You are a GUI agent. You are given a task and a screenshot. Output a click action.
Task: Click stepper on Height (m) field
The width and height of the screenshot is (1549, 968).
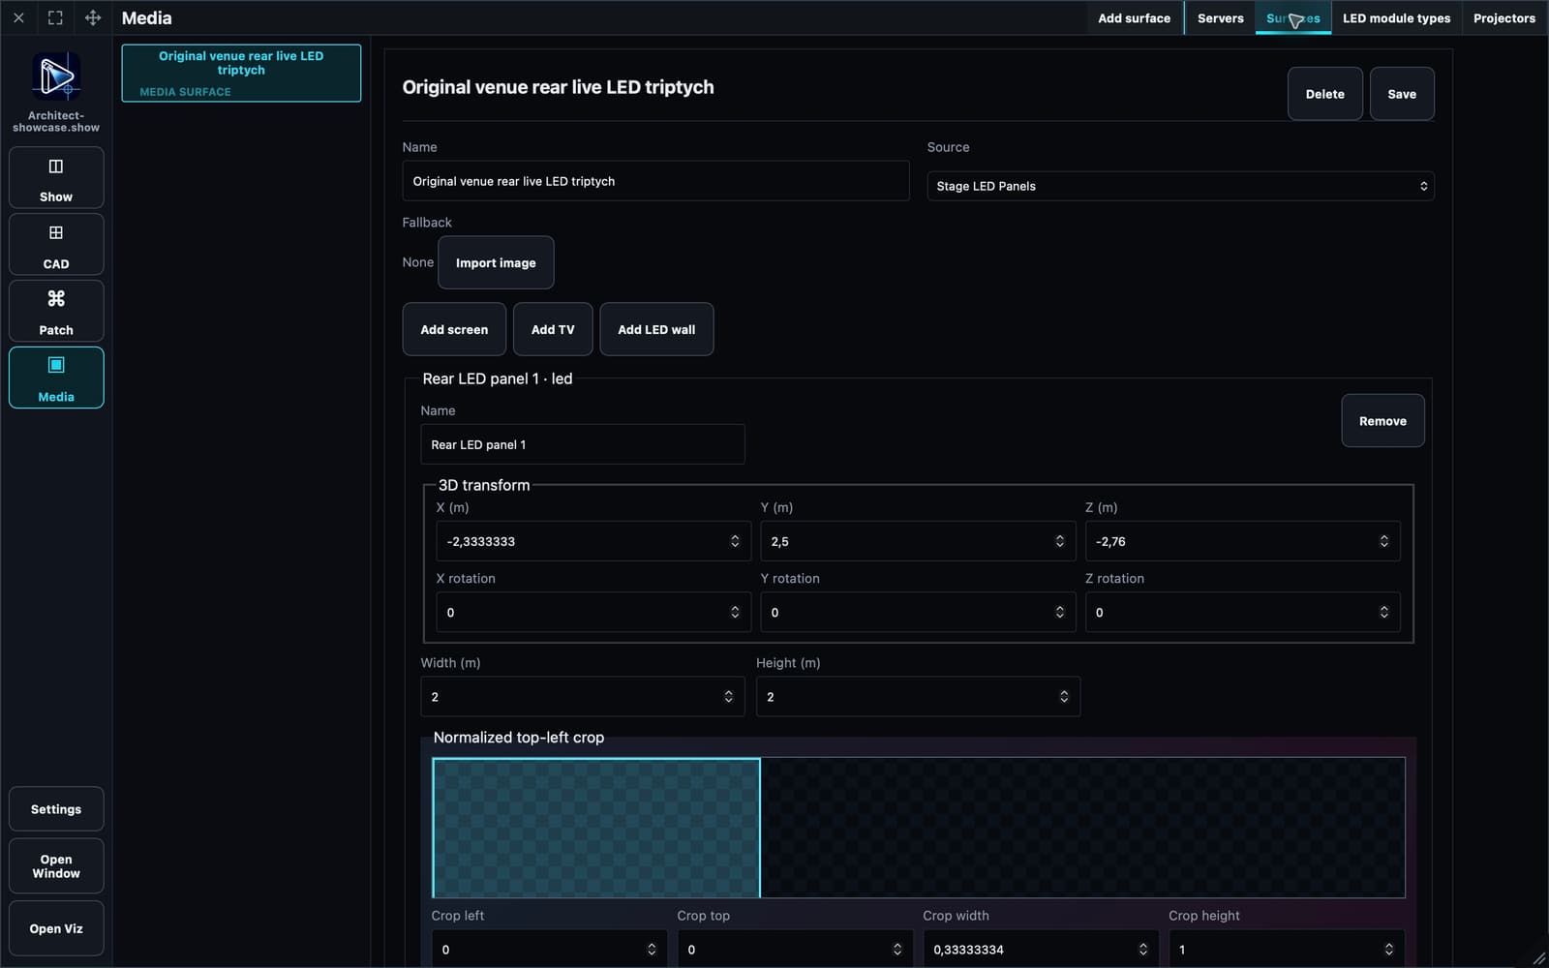coord(1064,697)
